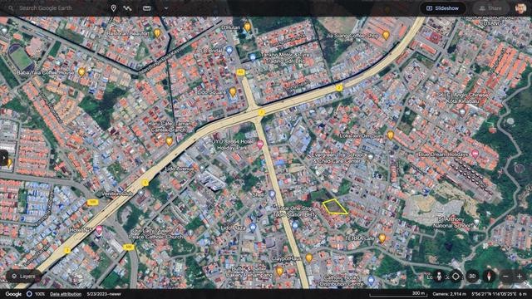
Task: Click the Loke Bor Dim Sum marker
Action: 391,135
